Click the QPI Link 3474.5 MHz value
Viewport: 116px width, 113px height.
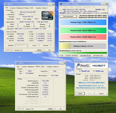pyautogui.click(x=21, y=41)
